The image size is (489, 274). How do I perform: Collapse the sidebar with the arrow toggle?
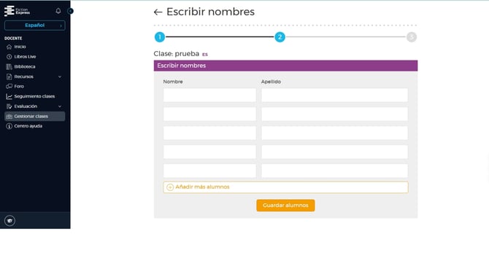click(x=71, y=11)
